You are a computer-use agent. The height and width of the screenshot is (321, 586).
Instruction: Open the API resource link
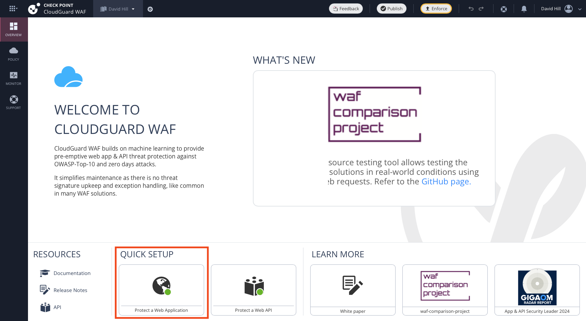tap(57, 307)
